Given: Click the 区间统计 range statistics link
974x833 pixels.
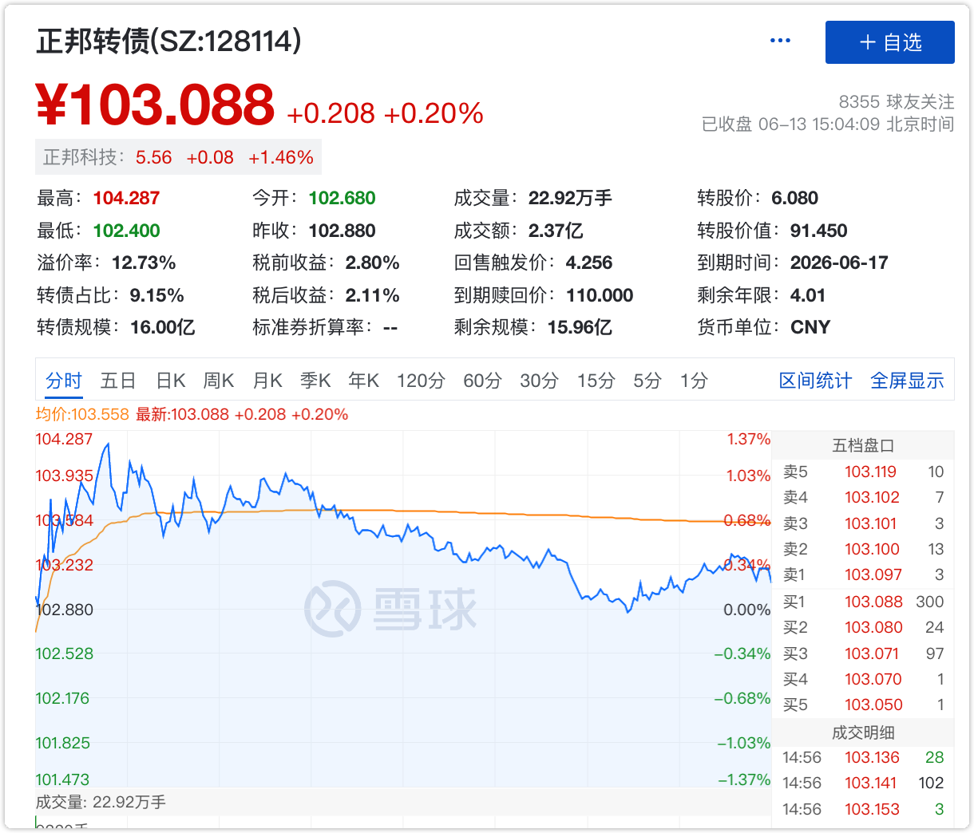Looking at the screenshot, I should coord(815,381).
